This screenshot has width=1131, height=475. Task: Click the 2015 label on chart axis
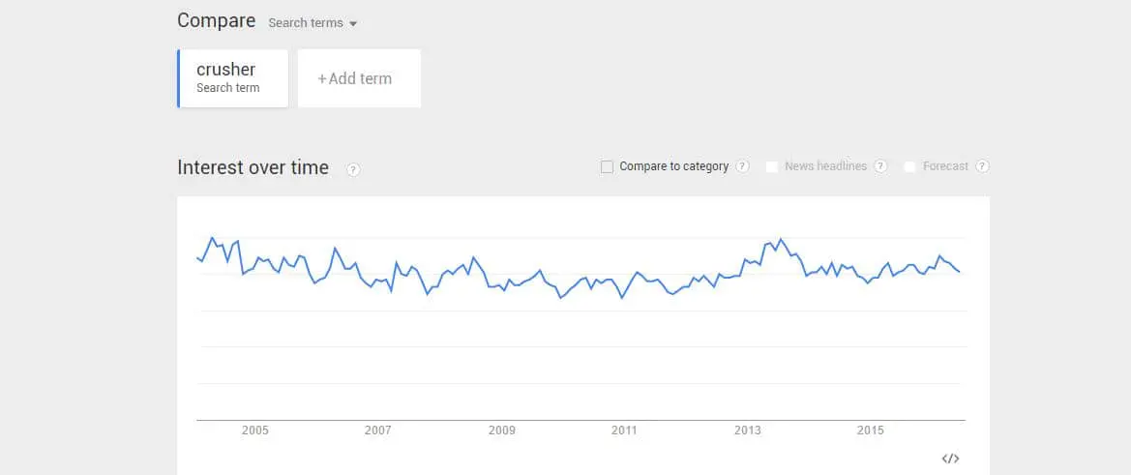point(870,431)
